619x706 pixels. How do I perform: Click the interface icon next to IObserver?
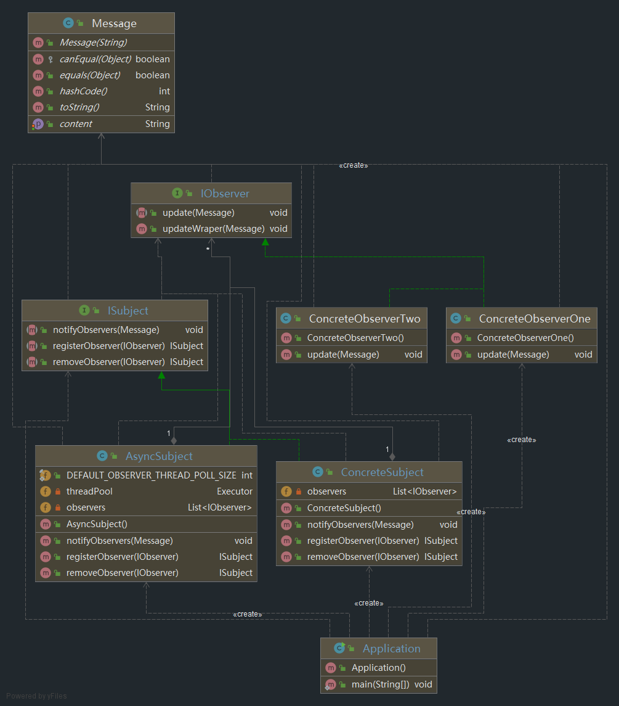(x=177, y=194)
